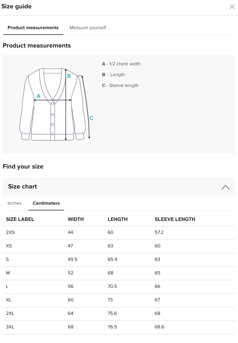Switch size units to Inches

[x=14, y=203]
